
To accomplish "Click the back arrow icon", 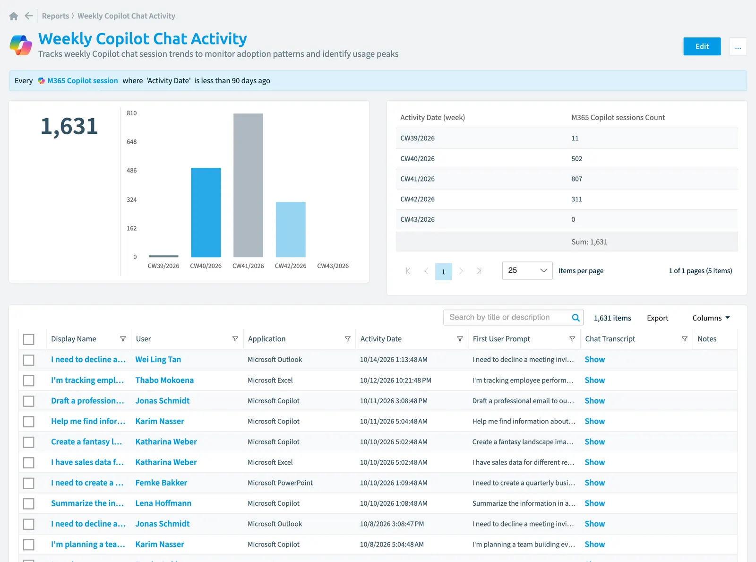I will (x=29, y=16).
